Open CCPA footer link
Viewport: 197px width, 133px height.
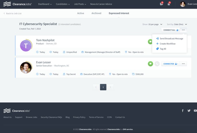click(109, 117)
